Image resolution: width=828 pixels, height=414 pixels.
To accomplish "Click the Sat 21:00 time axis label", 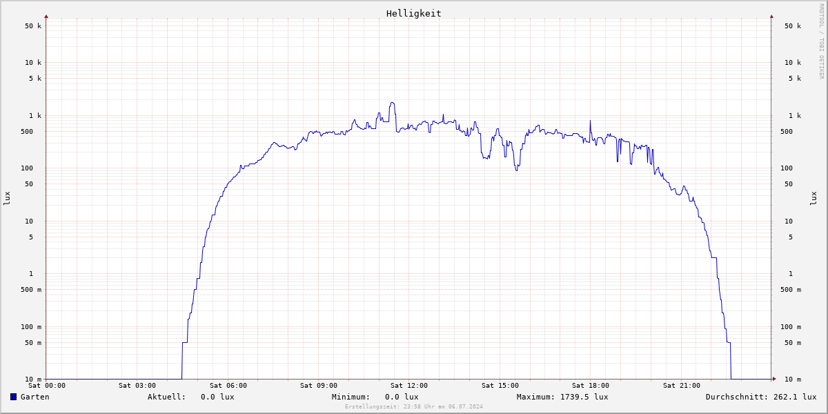I will click(x=682, y=386).
